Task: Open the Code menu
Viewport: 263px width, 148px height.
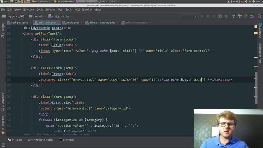Action: click(x=39, y=9)
